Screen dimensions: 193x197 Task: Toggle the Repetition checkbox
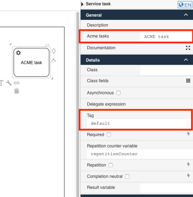111,165
